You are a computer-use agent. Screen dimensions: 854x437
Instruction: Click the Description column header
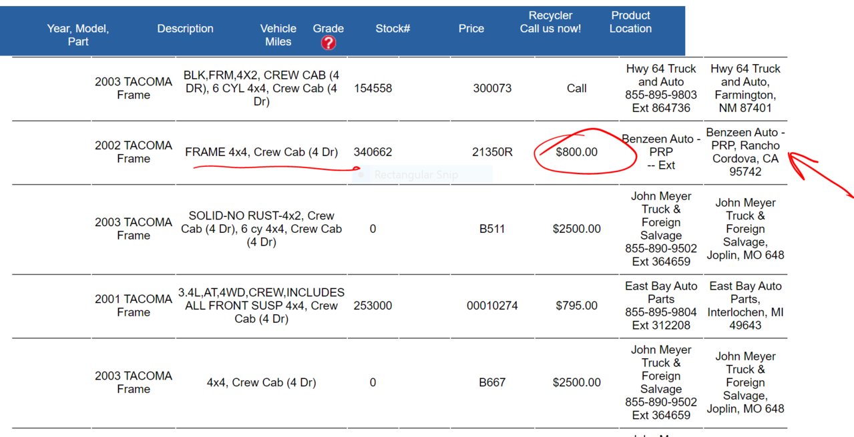186,29
